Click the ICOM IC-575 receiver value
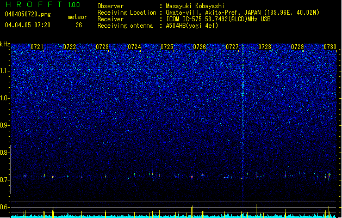 click(218, 19)
